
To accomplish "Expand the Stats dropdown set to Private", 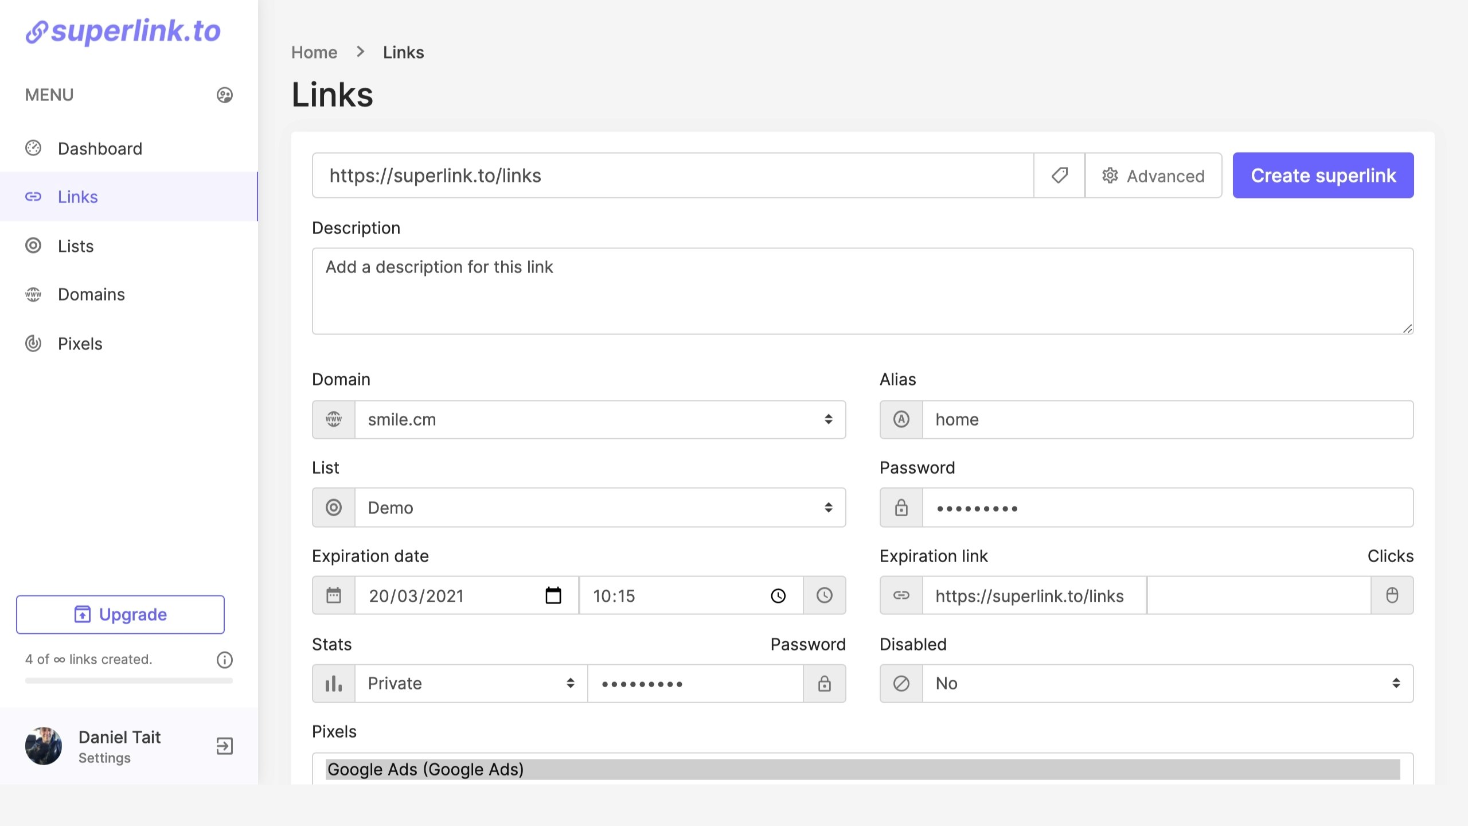I will [x=470, y=683].
